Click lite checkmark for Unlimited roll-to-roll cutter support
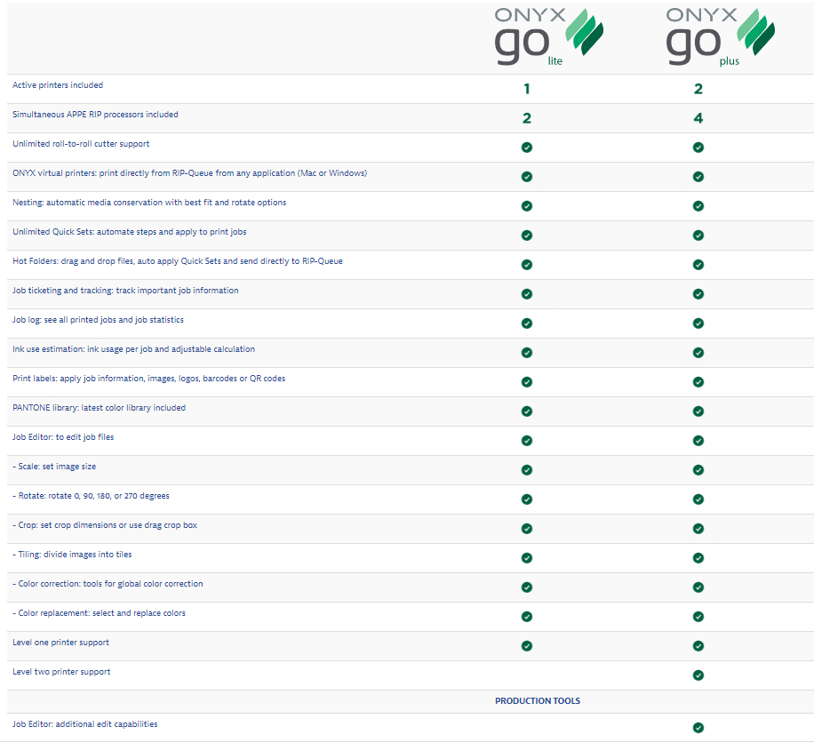This screenshot has width=814, height=743. (x=527, y=148)
